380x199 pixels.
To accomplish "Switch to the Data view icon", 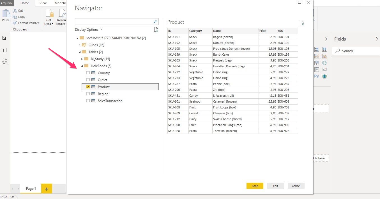I will (x=4, y=50).
